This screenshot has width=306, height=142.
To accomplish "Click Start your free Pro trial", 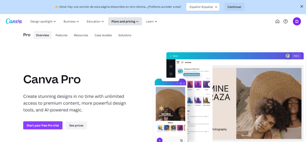I will pyautogui.click(x=43, y=125).
